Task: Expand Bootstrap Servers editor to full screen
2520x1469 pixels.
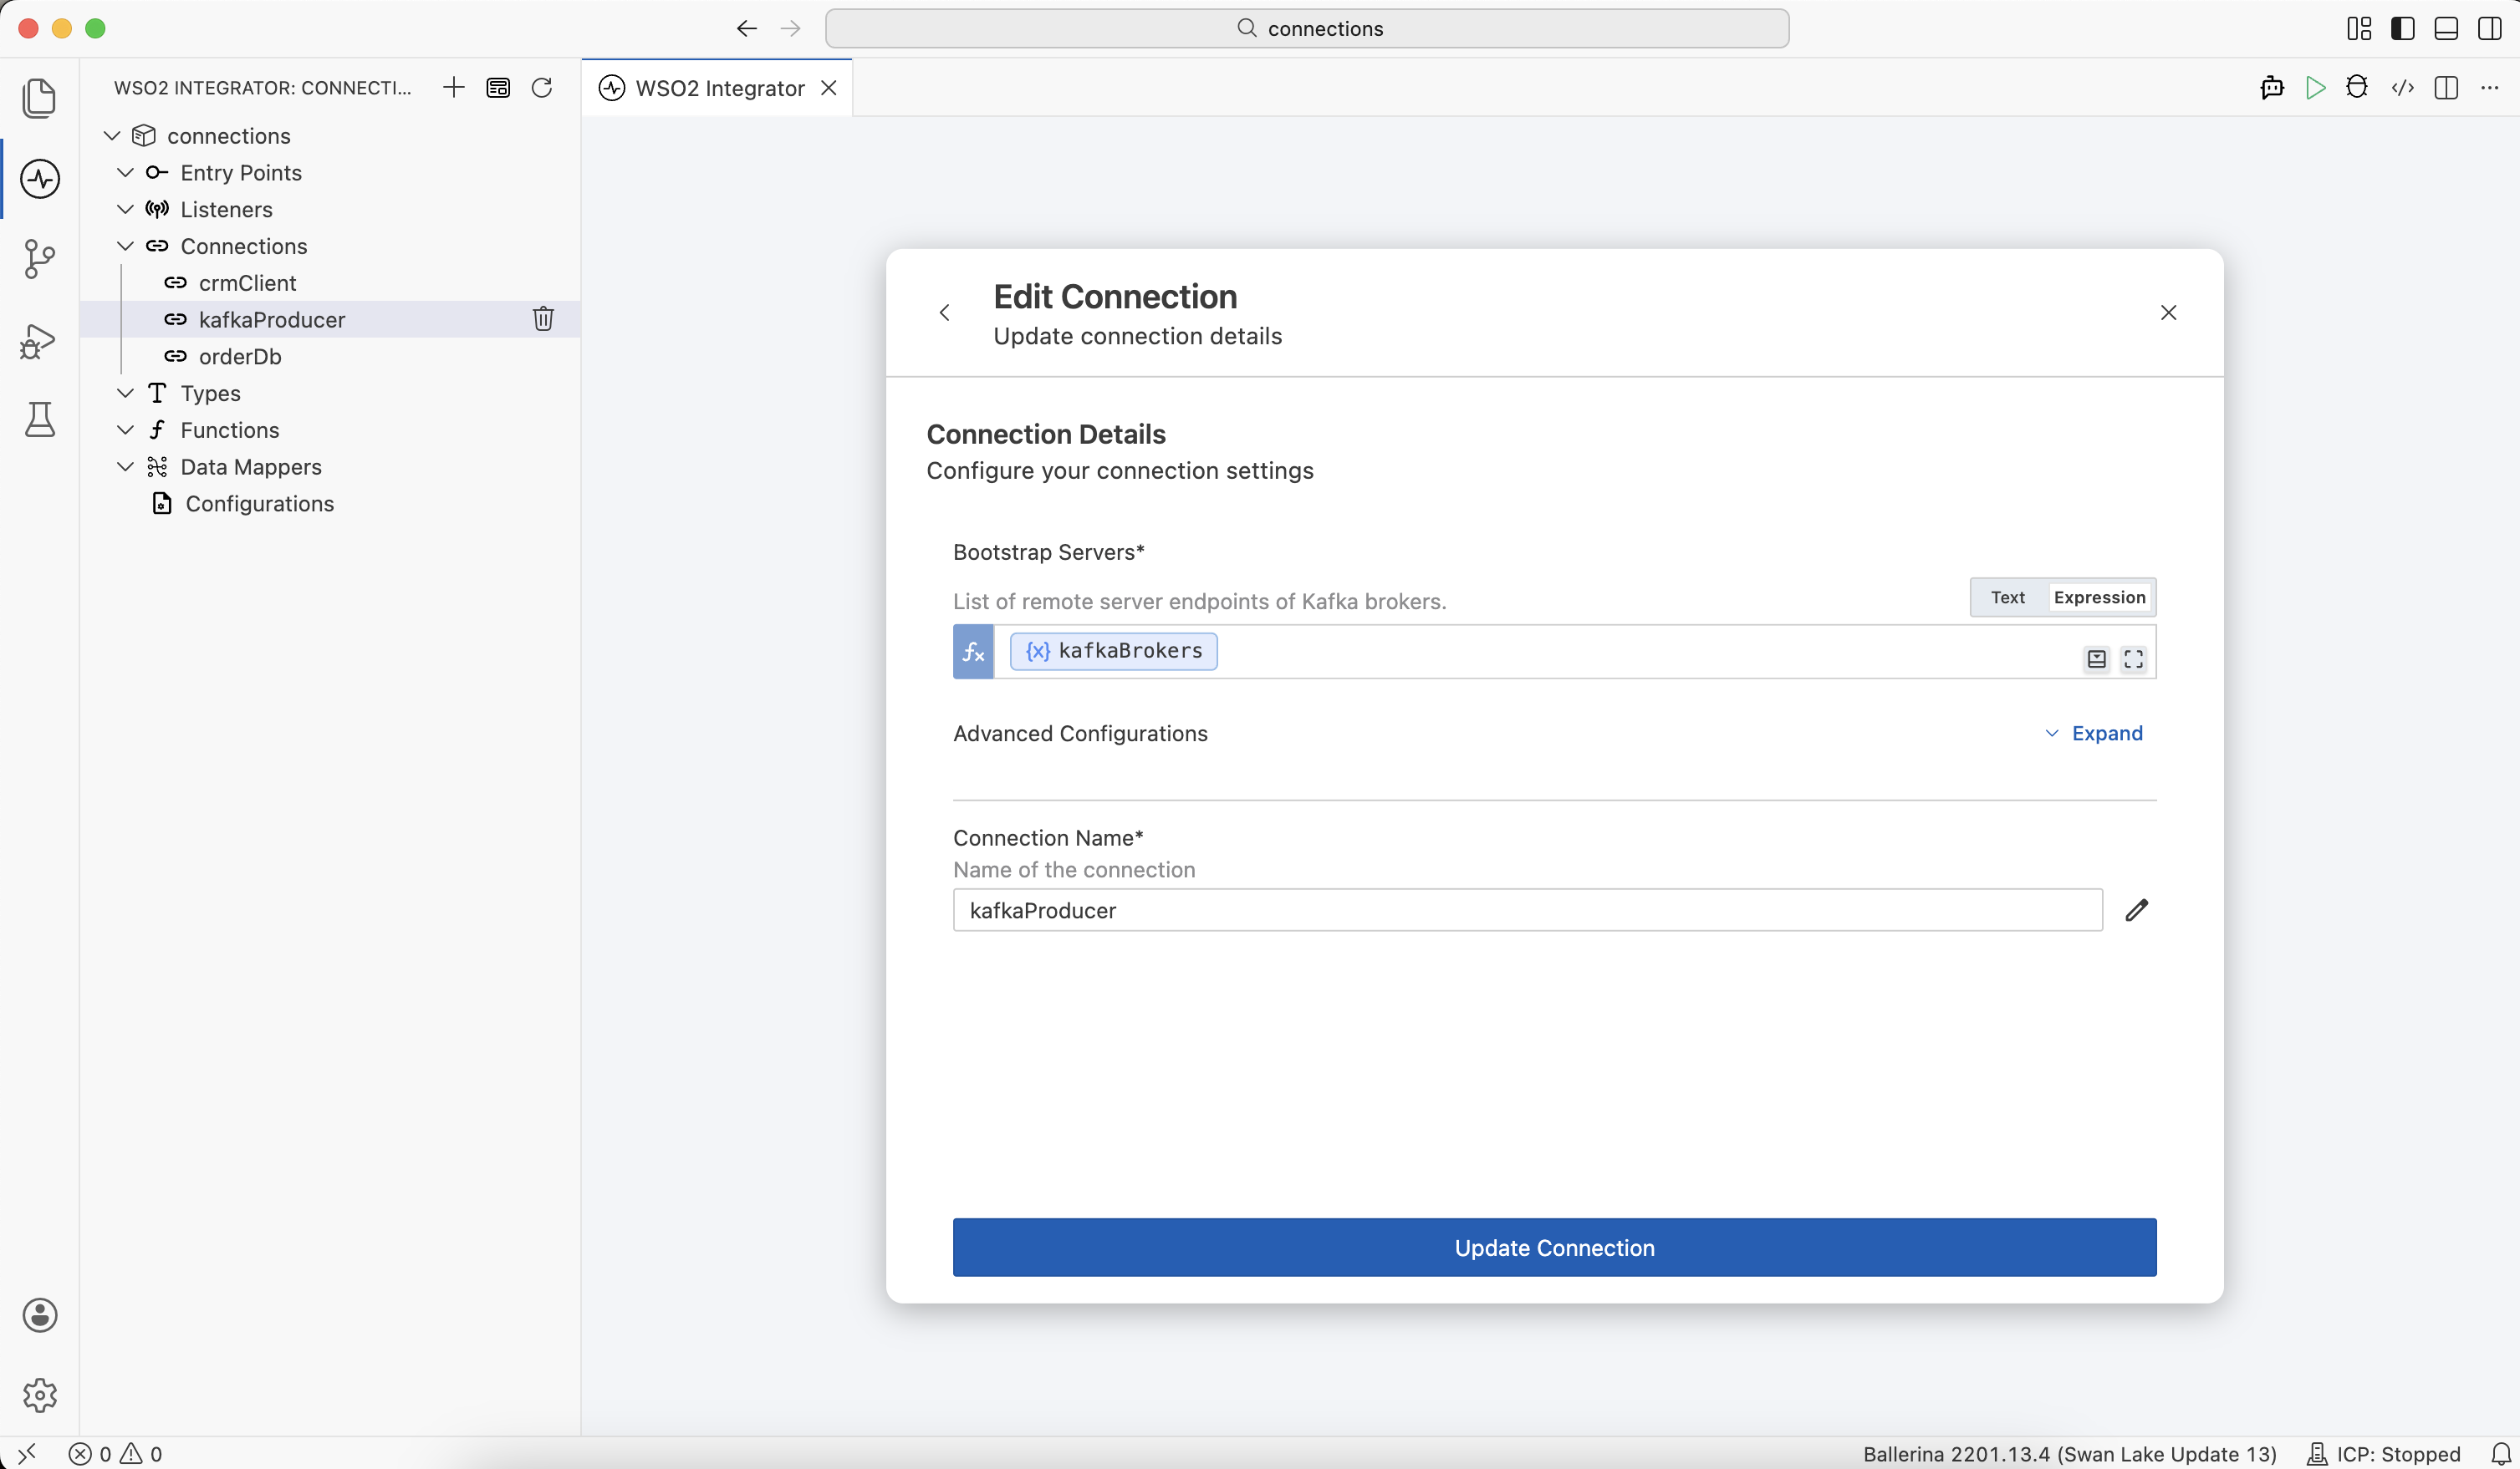Action: coord(2134,658)
